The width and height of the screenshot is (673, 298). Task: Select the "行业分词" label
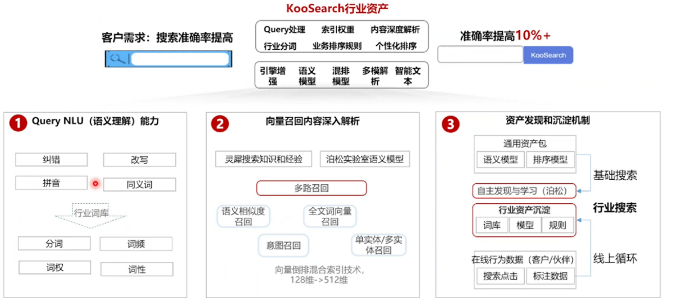(280, 46)
